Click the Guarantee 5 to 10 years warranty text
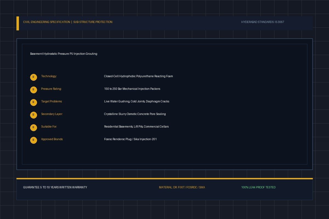The height and width of the screenshot is (219, 329). (55, 188)
